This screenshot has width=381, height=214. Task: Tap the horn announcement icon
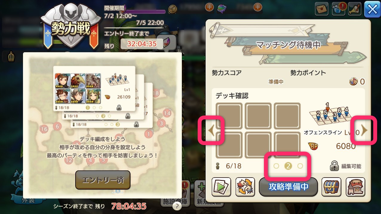355,9
